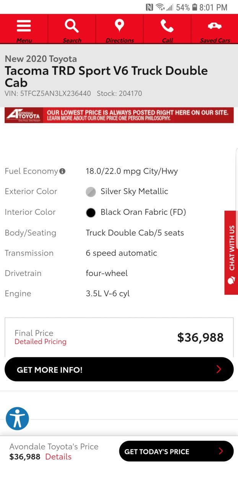Click the Black interior color swatch
This screenshot has height=491, width=238.
(91, 212)
